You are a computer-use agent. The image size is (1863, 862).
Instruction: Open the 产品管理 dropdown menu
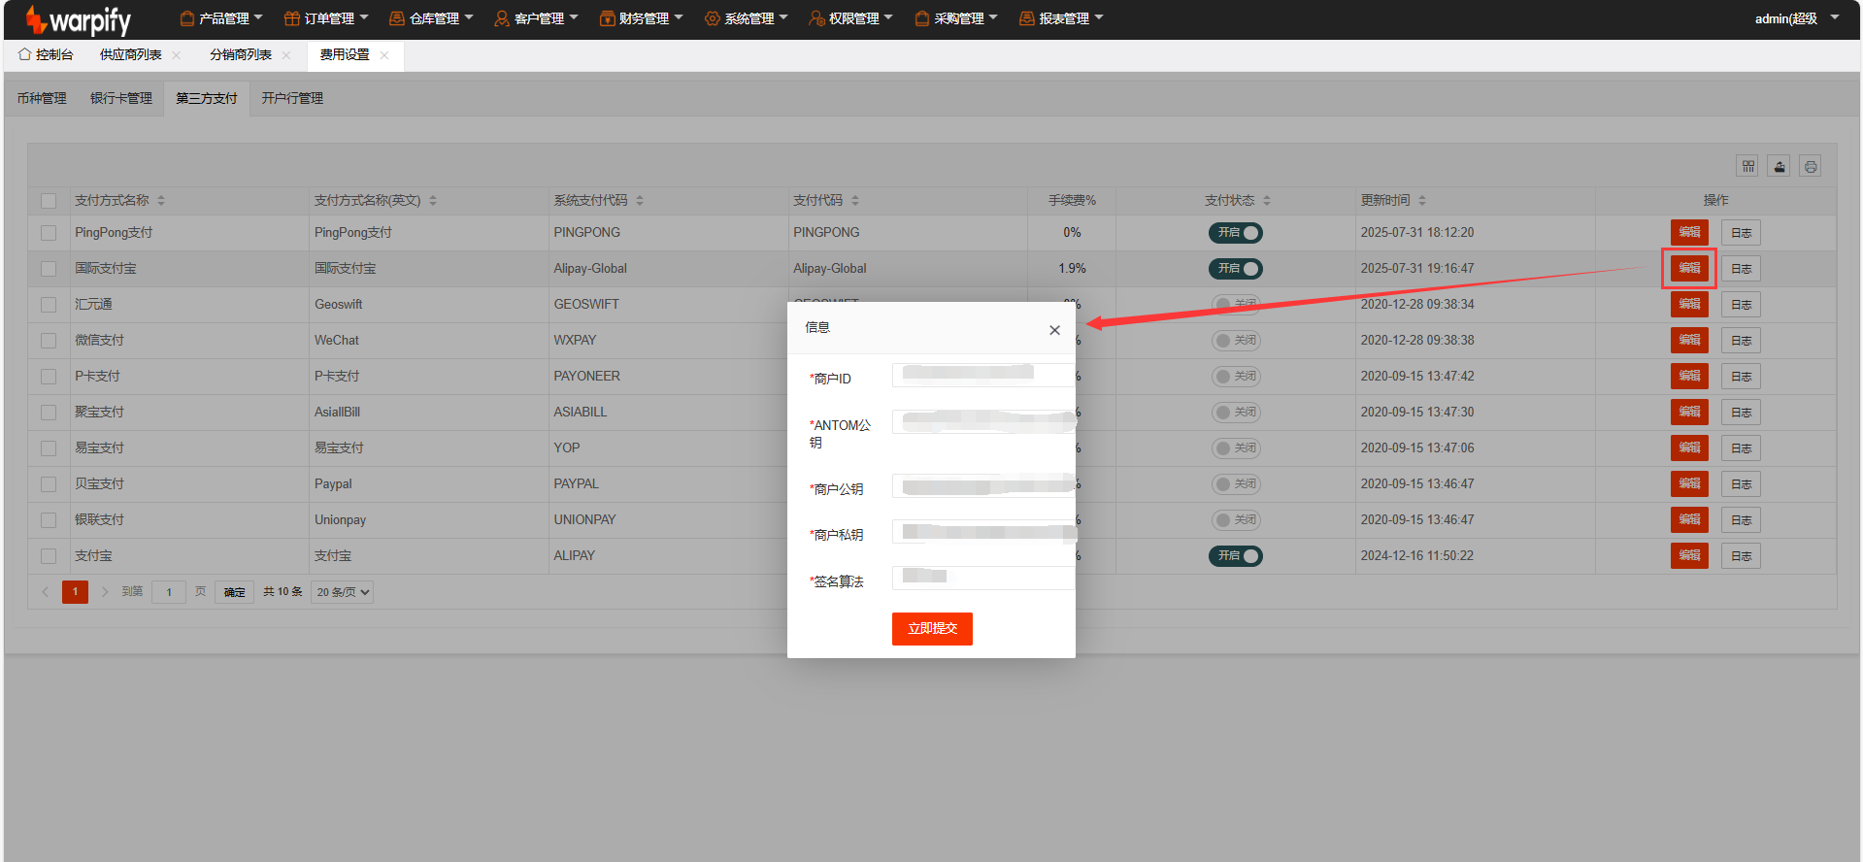point(221,18)
